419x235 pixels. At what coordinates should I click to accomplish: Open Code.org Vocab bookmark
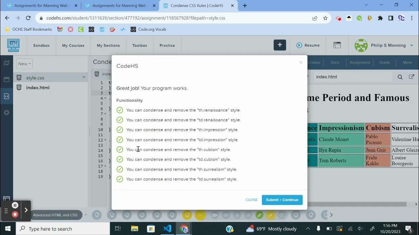point(148,29)
